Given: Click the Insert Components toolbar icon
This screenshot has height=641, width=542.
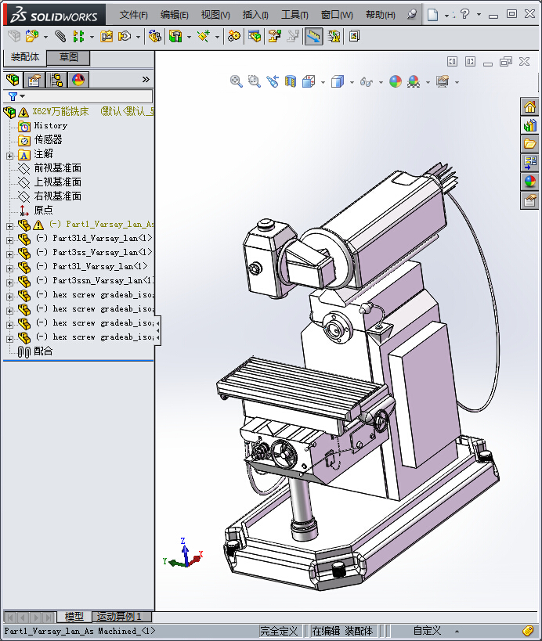Looking at the screenshot, I should tap(32, 36).
